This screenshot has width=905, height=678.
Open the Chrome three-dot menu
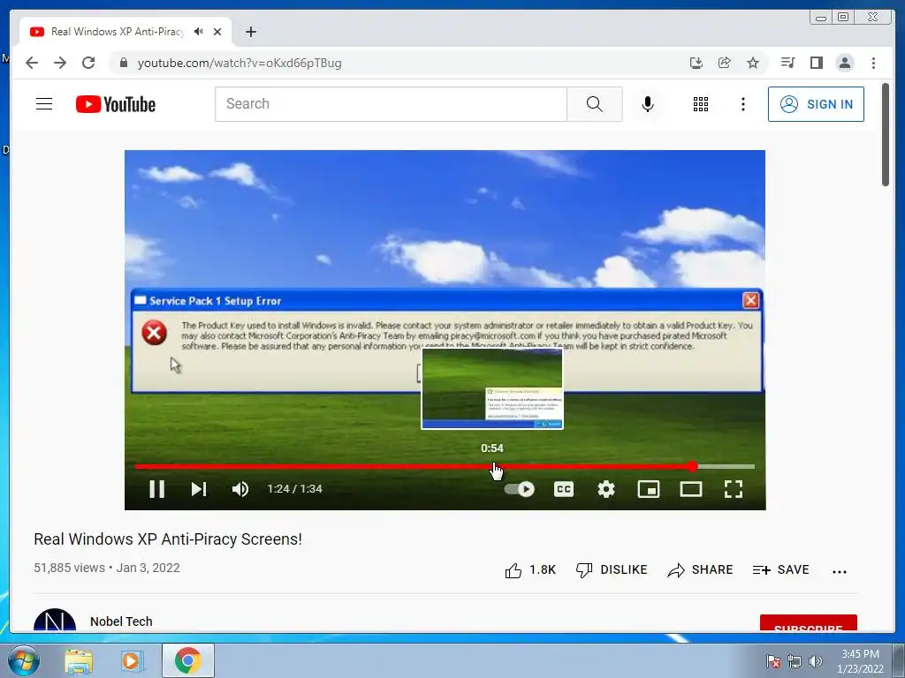point(873,63)
